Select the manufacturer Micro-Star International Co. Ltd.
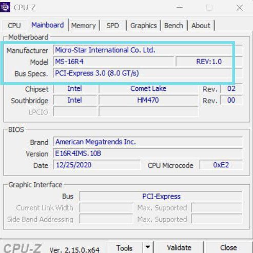 point(148,50)
